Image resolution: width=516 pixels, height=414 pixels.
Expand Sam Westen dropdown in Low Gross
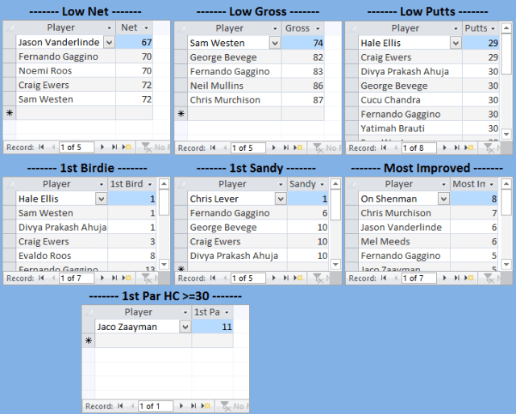tap(274, 43)
